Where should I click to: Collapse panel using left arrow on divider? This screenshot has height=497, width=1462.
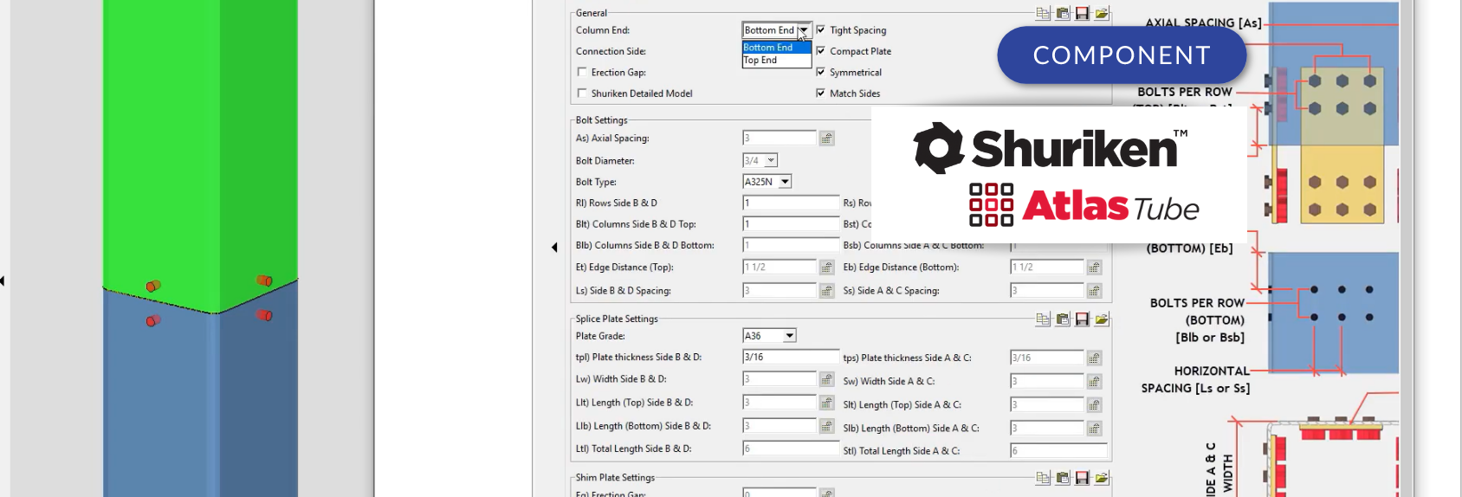[554, 248]
